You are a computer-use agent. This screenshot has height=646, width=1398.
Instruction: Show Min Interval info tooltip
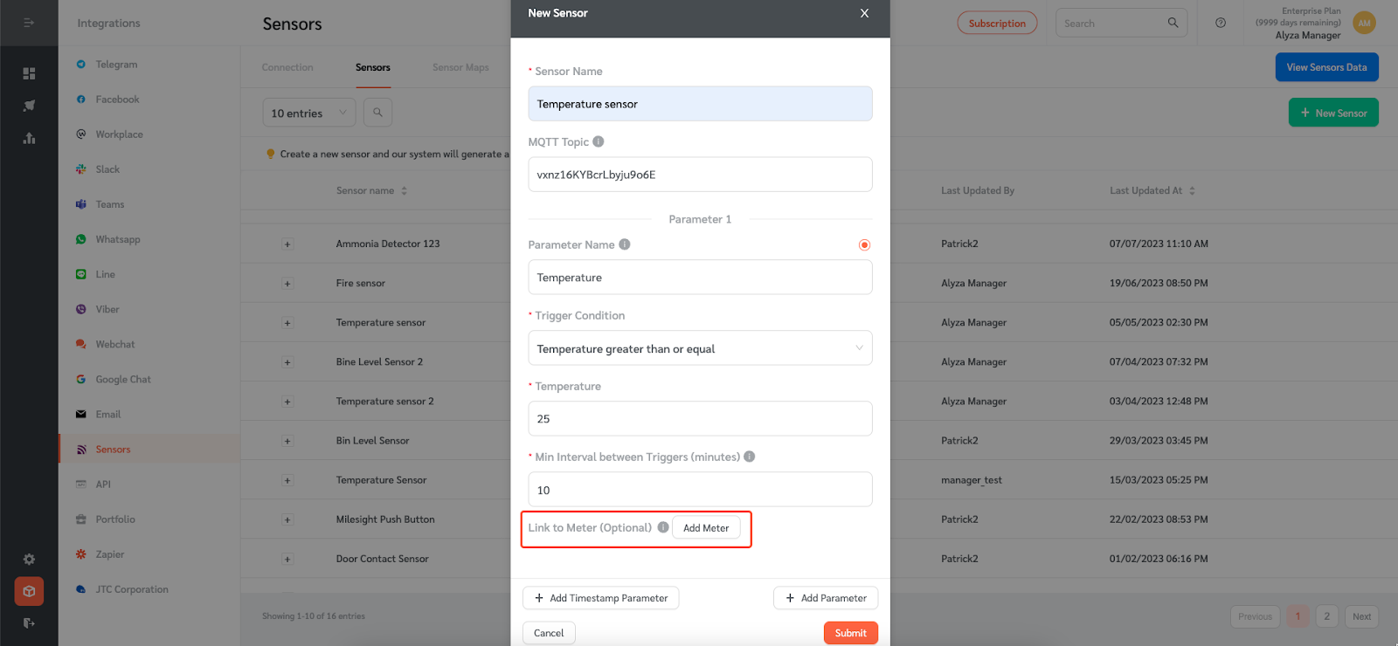(x=750, y=457)
